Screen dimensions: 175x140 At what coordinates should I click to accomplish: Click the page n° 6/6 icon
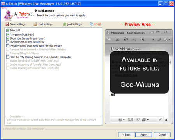pyautogui.click(x=91, y=24)
